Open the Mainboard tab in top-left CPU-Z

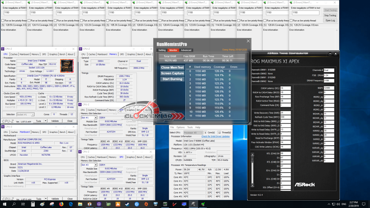pos(24,54)
